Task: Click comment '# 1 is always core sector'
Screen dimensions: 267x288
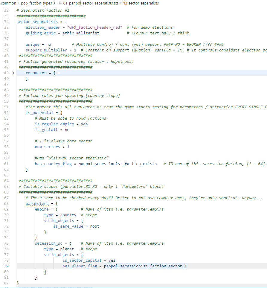Action: (x=64, y=141)
